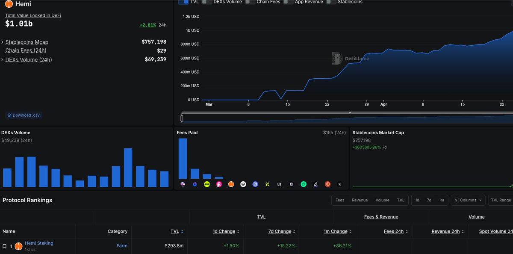Sort by Fees 24h using its sort arrows

(407, 231)
